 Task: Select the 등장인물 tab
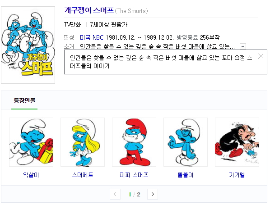coord(24,100)
